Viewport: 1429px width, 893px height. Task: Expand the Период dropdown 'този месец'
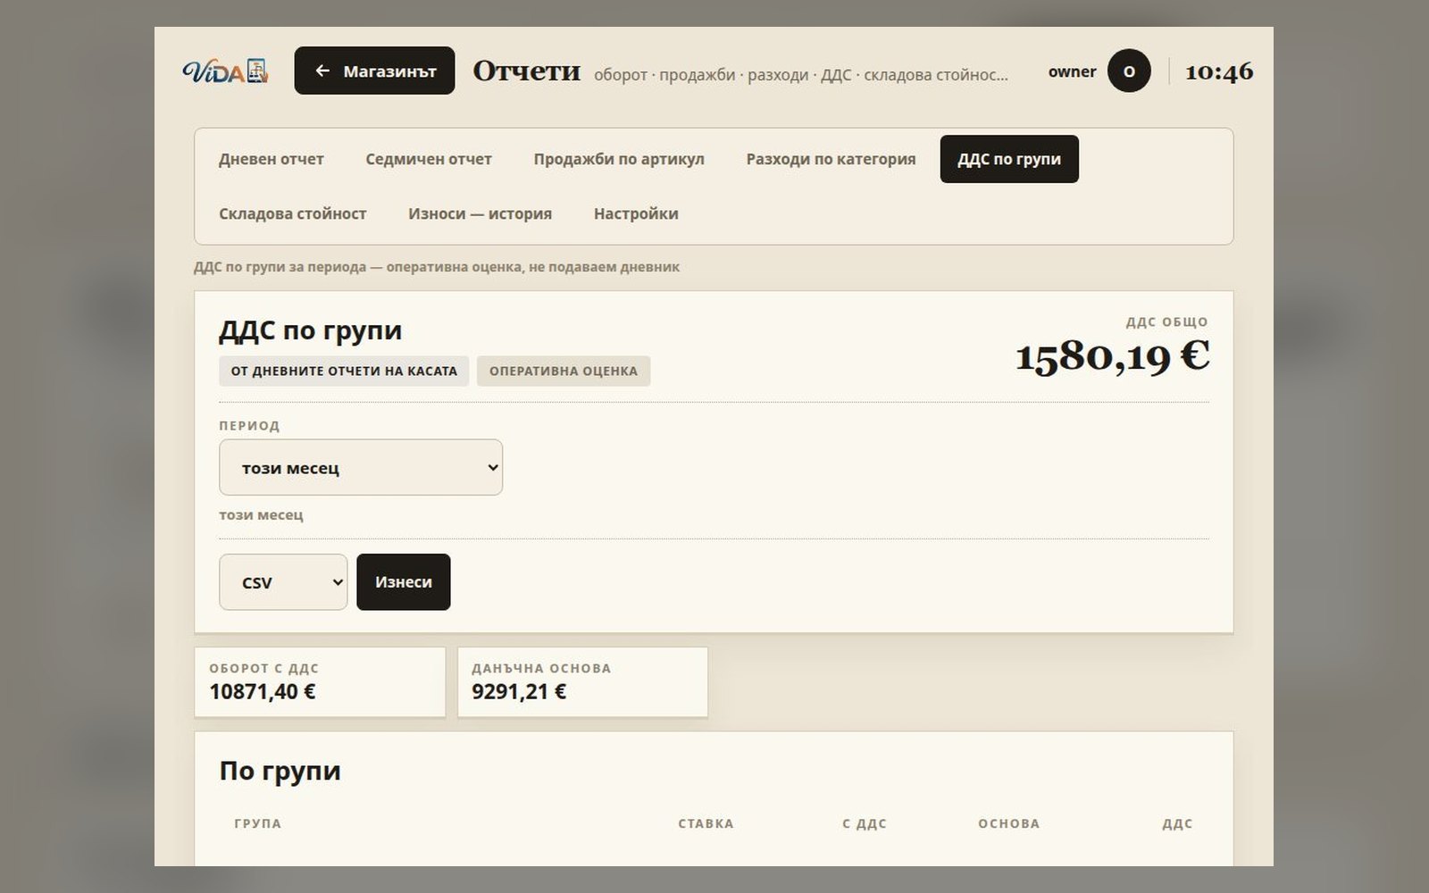coord(361,467)
